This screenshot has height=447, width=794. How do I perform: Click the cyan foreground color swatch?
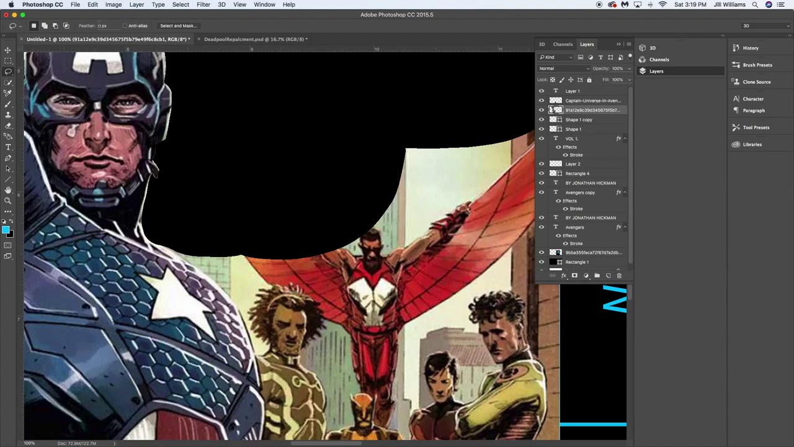coord(6,230)
